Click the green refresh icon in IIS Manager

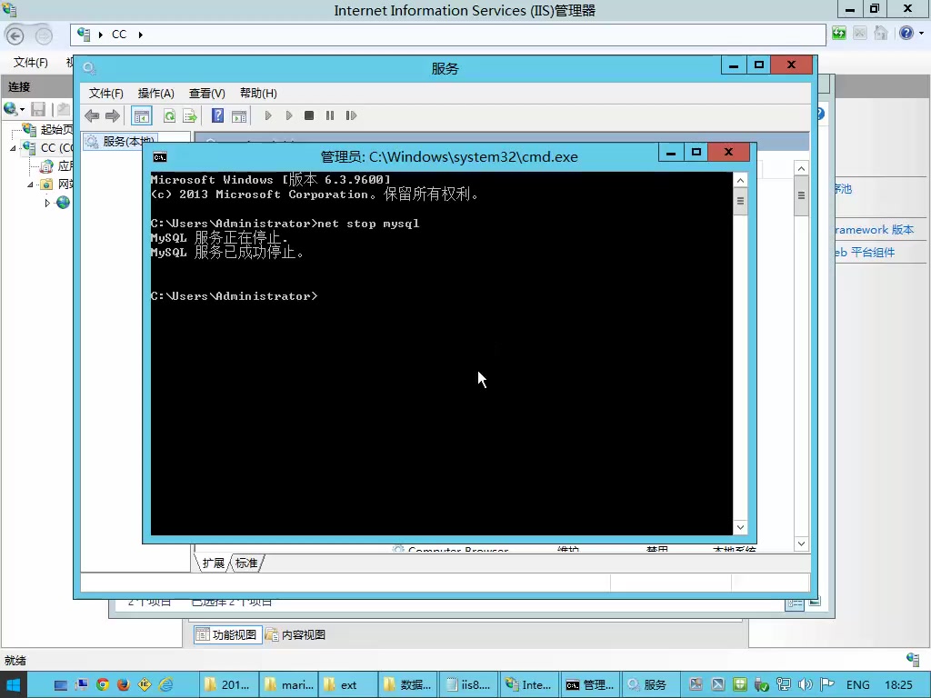click(x=839, y=34)
